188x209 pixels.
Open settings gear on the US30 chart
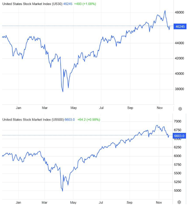pos(180,109)
